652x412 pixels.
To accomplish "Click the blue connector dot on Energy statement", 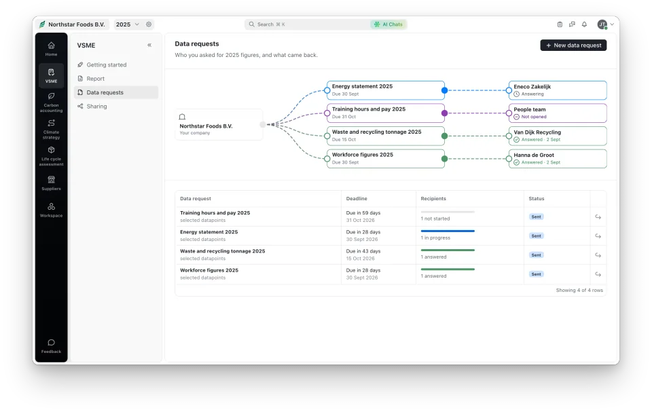I will 444,90.
